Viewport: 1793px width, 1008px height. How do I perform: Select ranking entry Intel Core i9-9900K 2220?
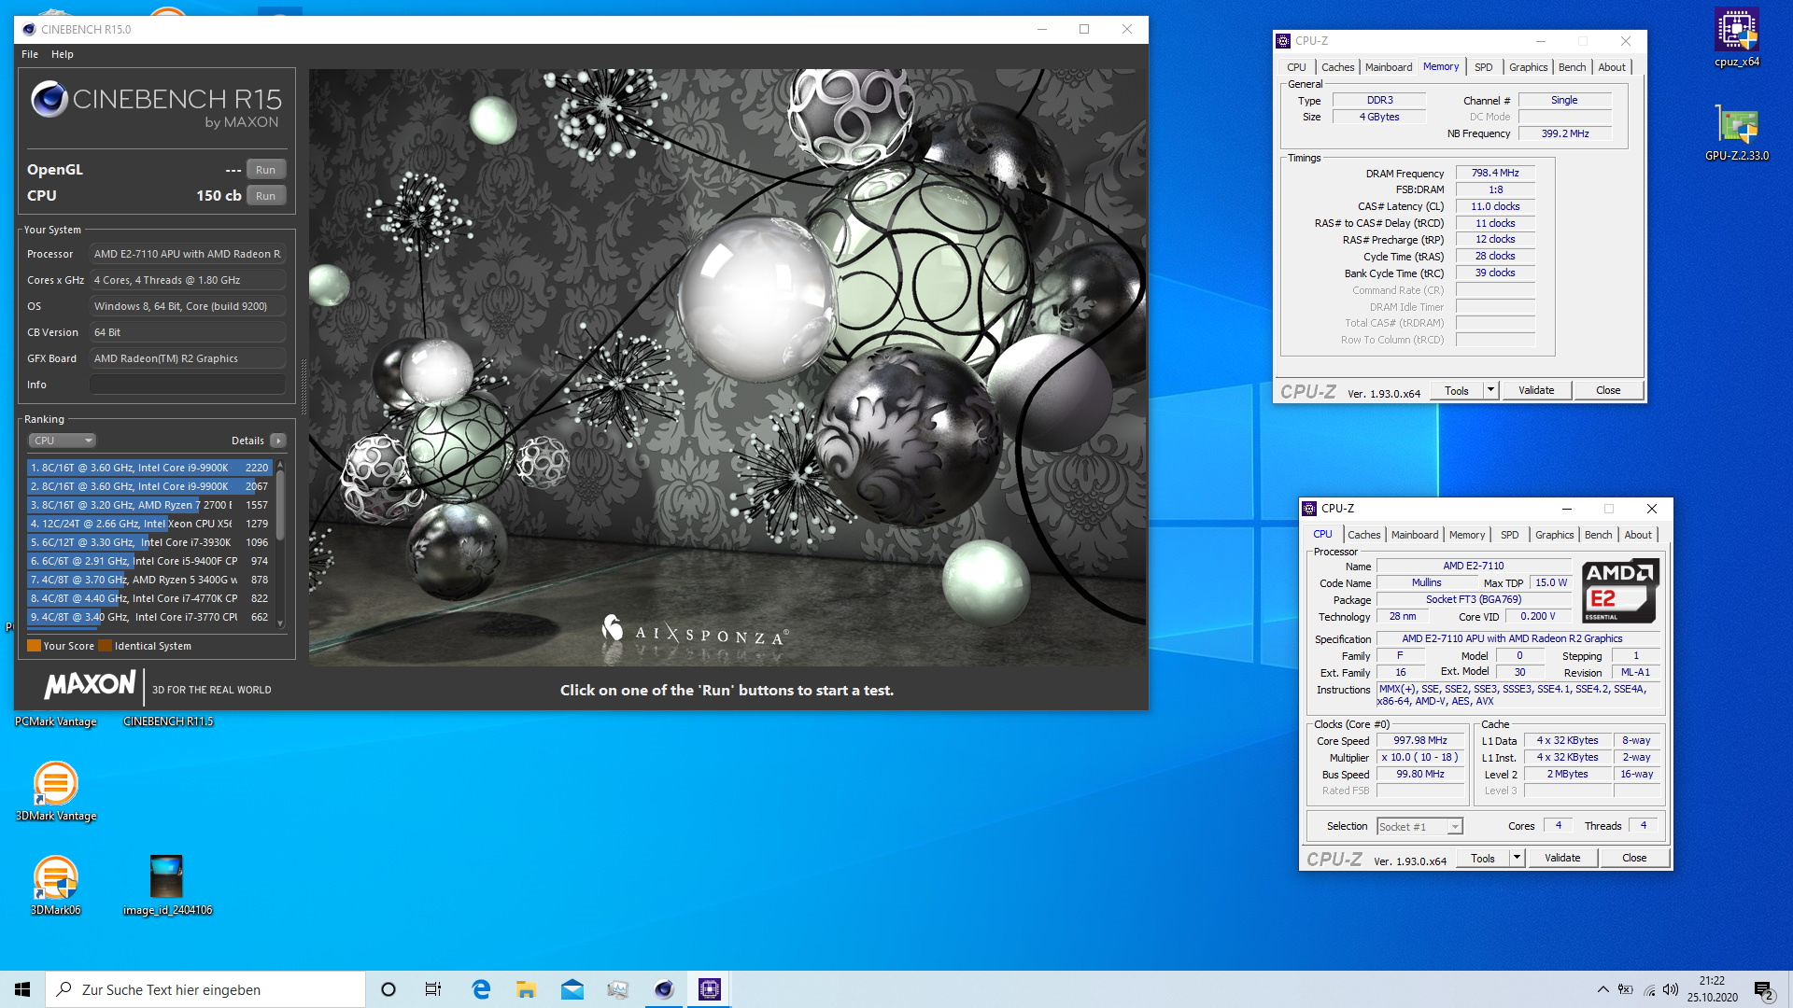point(149,468)
